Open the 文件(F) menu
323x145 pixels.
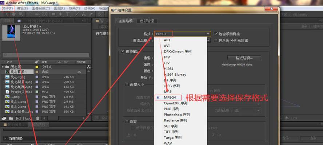pyautogui.click(x=8, y=8)
